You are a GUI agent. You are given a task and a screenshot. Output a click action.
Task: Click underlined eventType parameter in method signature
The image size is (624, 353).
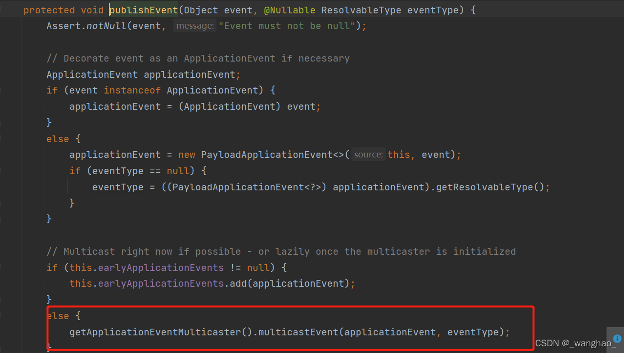coord(433,10)
